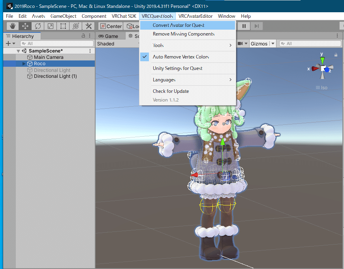344x269 pixels.
Task: Choose Unity Settings for Quest
Action: [x=187, y=68]
